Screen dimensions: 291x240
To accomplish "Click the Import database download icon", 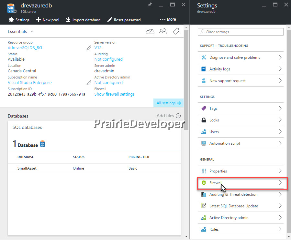I will point(68,20).
